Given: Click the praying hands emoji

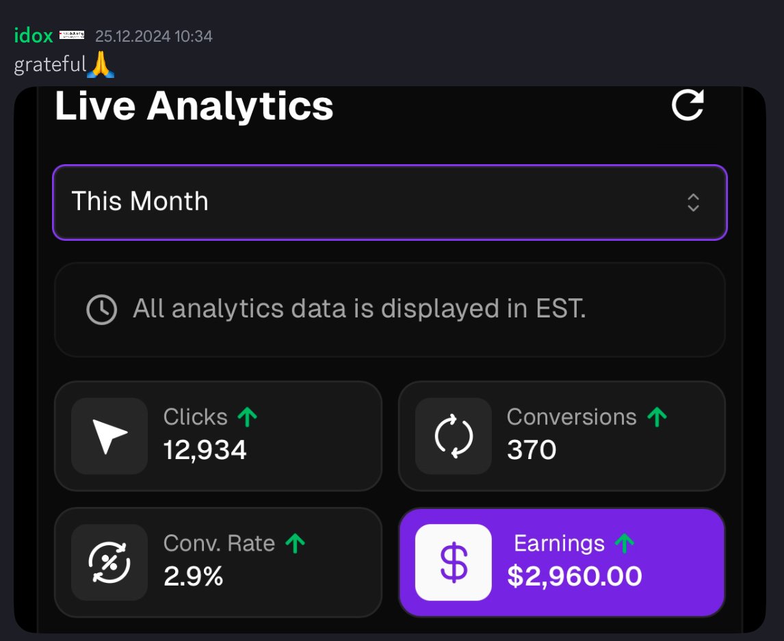Looking at the screenshot, I should pos(101,64).
